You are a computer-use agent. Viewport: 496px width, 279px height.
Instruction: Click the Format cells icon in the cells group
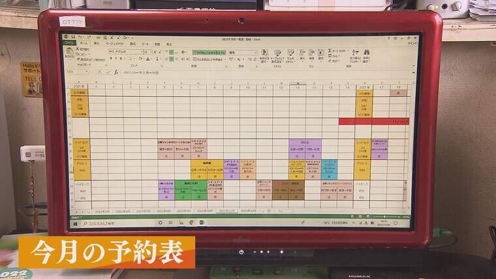(320, 54)
